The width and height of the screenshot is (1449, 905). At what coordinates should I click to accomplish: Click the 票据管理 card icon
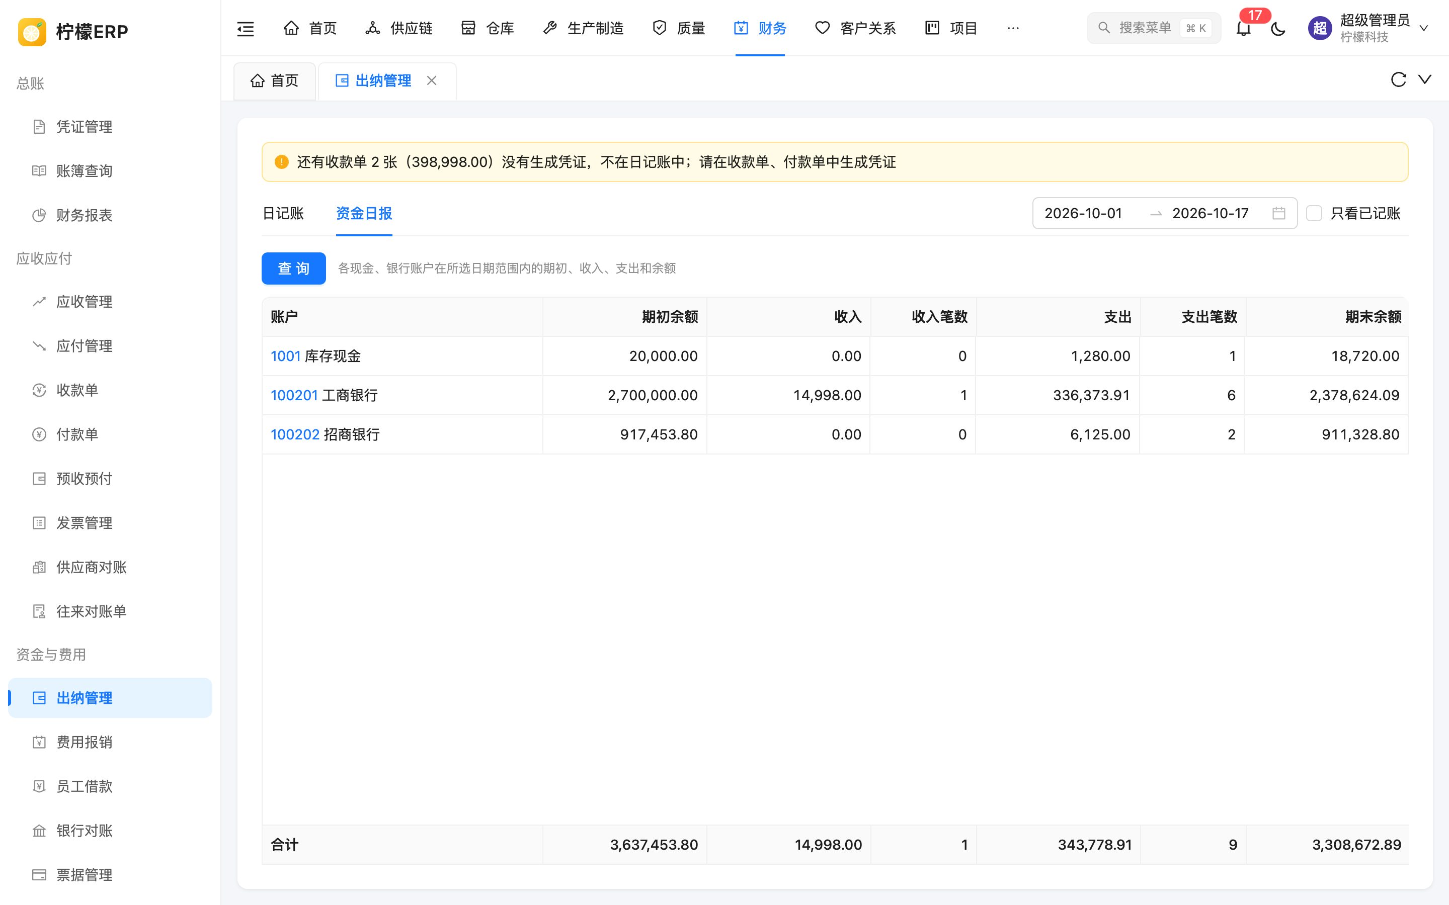click(x=39, y=875)
